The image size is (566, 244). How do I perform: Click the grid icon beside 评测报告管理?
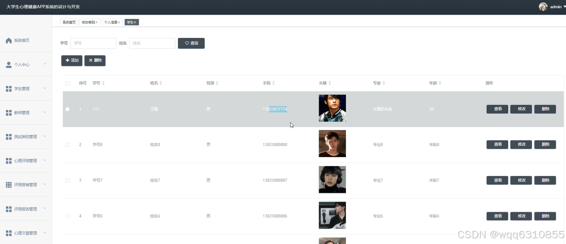tap(9, 209)
